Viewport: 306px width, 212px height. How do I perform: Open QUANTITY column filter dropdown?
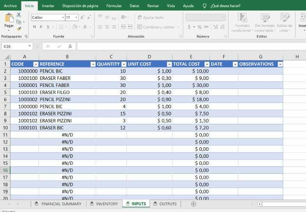(124, 64)
